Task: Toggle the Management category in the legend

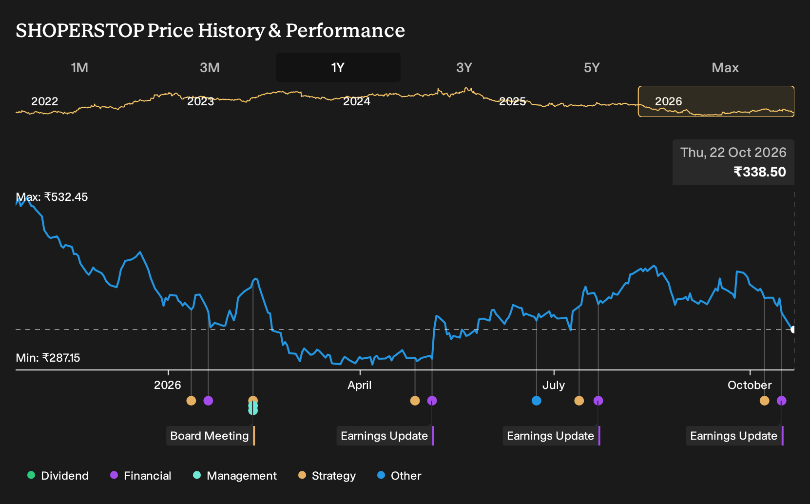Action: coord(235,476)
